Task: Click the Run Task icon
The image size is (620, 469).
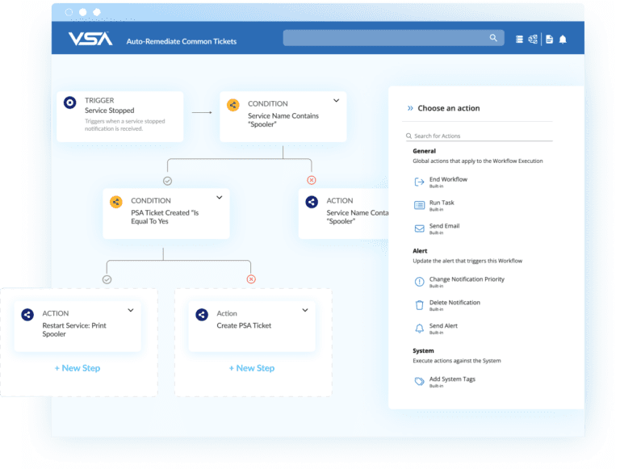Action: [x=419, y=205]
